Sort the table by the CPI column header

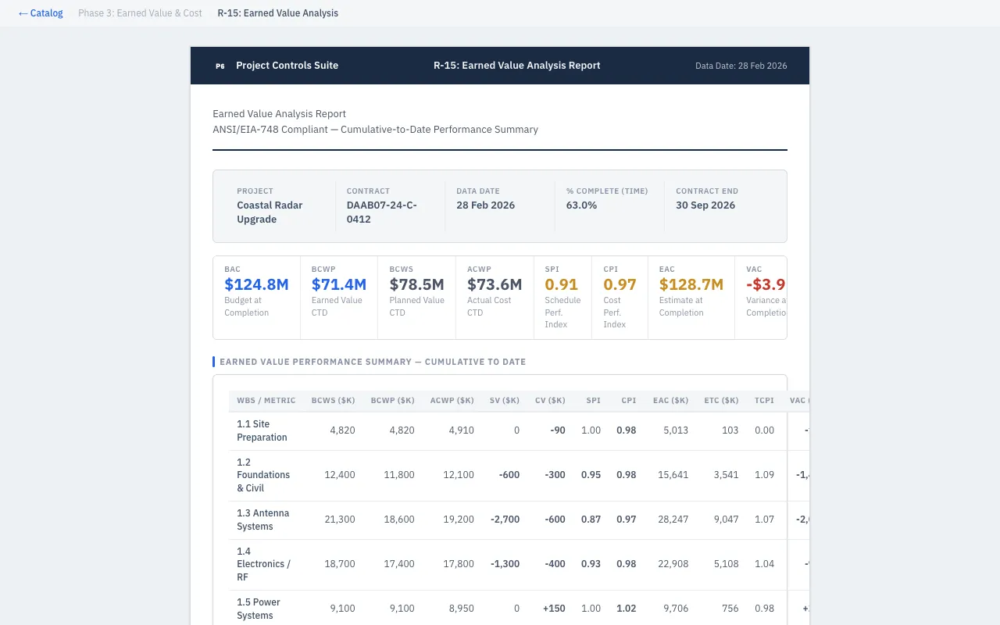tap(628, 400)
